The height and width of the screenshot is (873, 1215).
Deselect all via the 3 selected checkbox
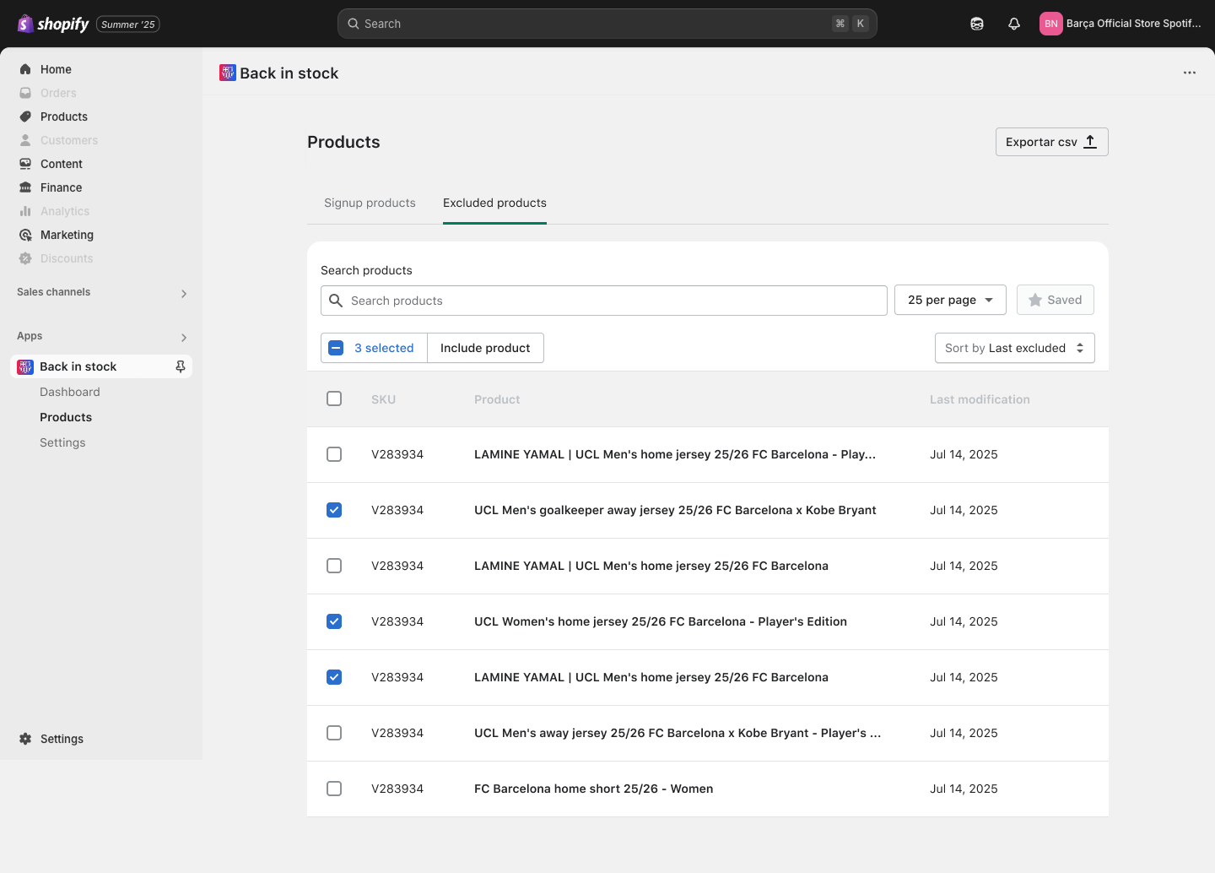tap(336, 348)
